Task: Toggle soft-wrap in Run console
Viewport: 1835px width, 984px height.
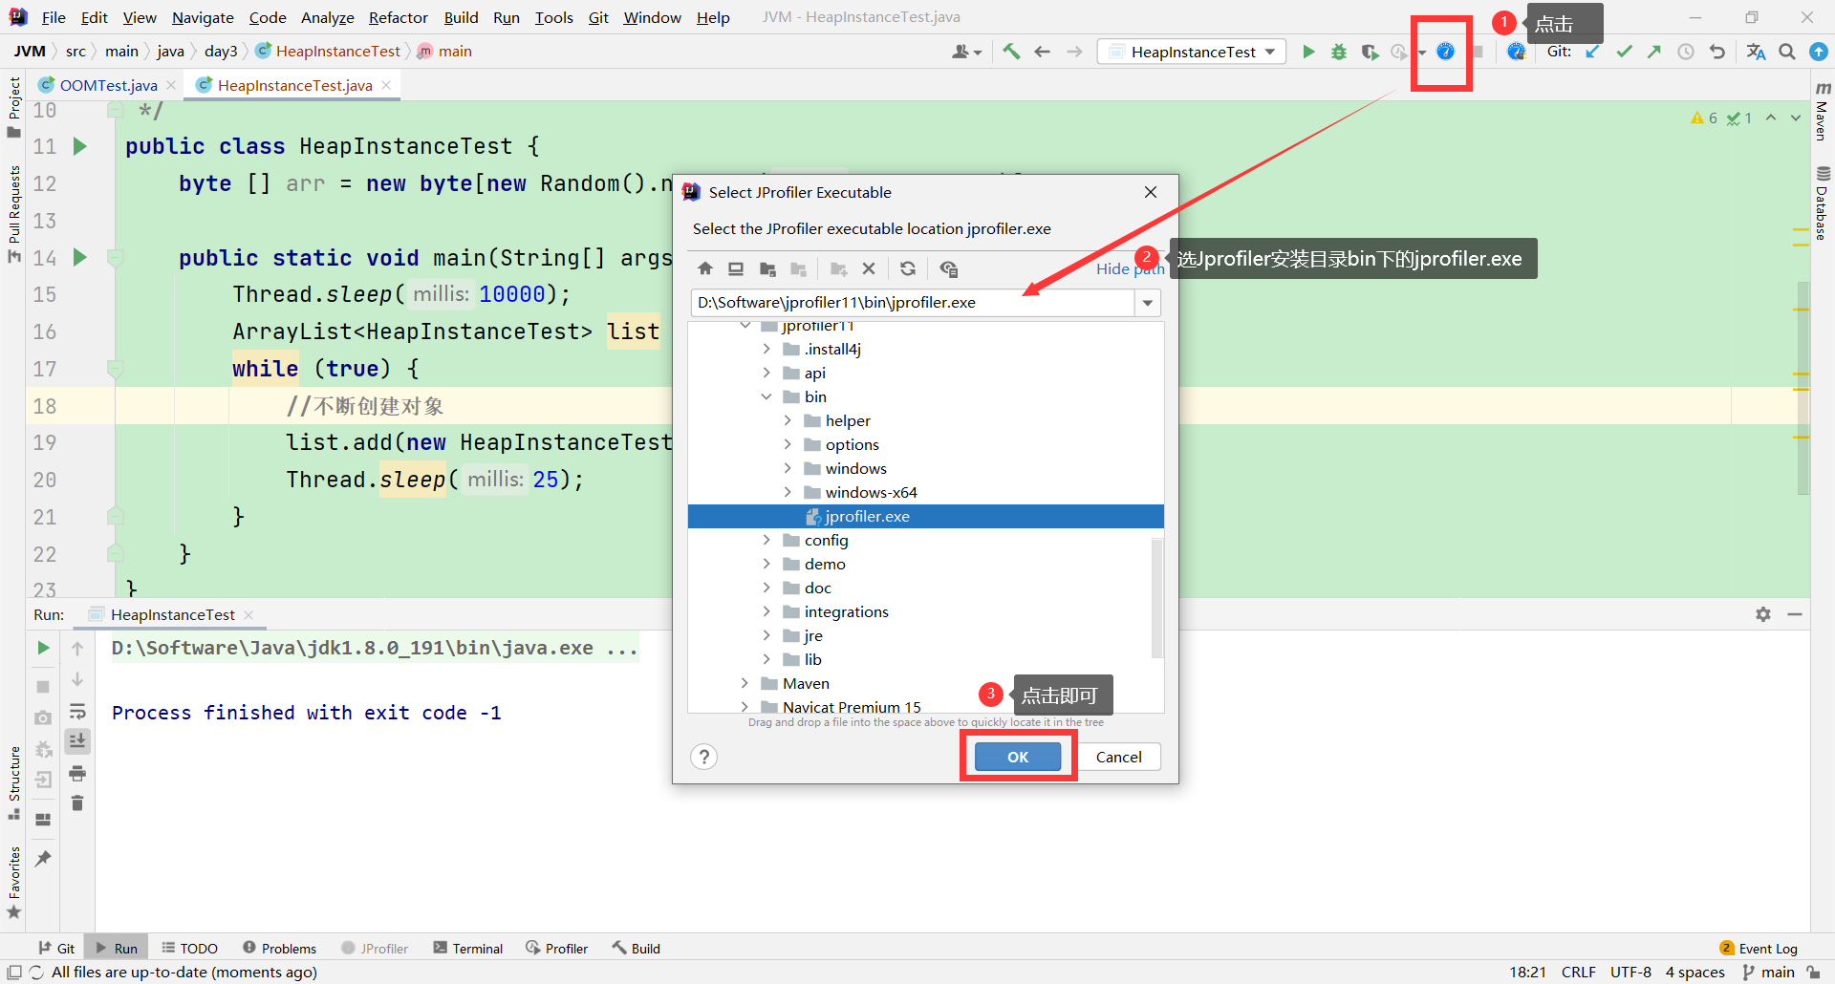Action: point(77,711)
